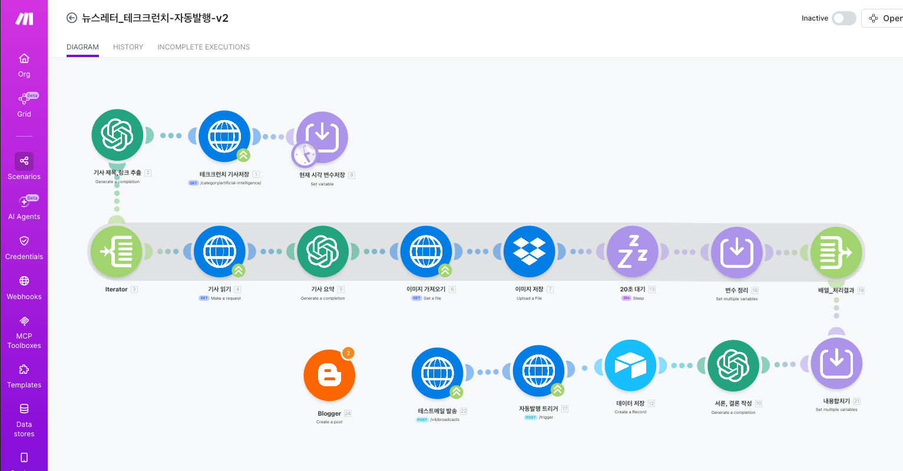Click the "Sleep" label under 20초 대기
The height and width of the screenshot is (471, 903).
coord(639,298)
